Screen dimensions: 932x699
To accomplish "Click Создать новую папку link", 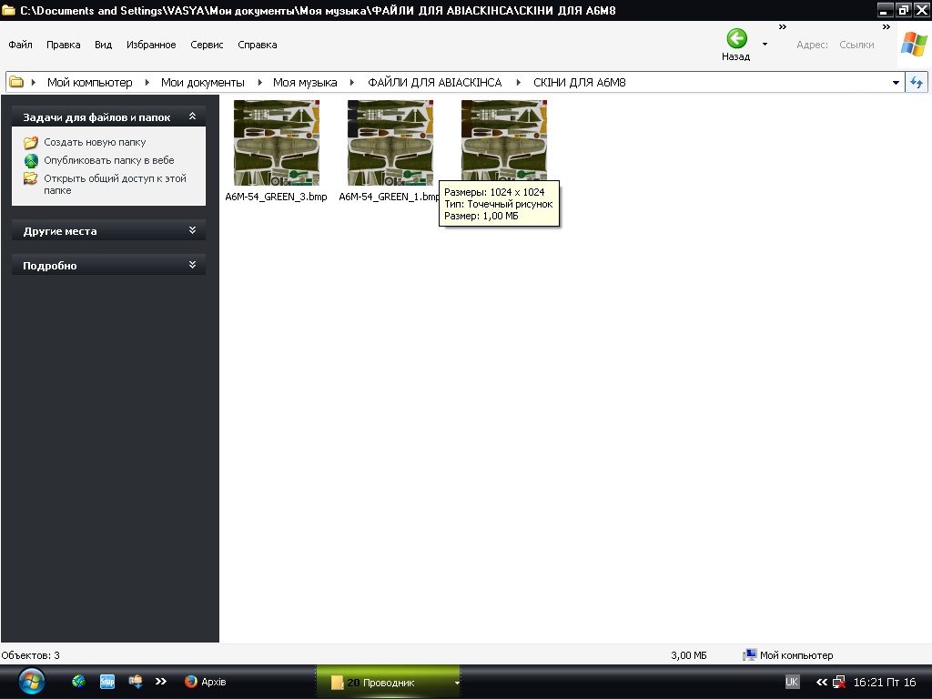I will [95, 142].
